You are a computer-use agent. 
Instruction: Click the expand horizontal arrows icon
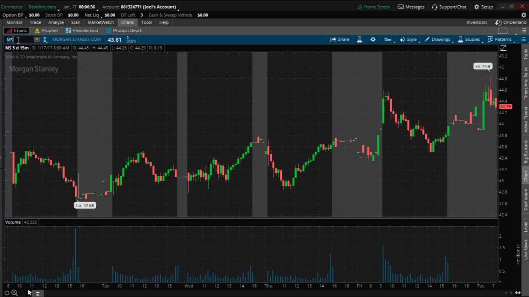[x=517, y=293]
